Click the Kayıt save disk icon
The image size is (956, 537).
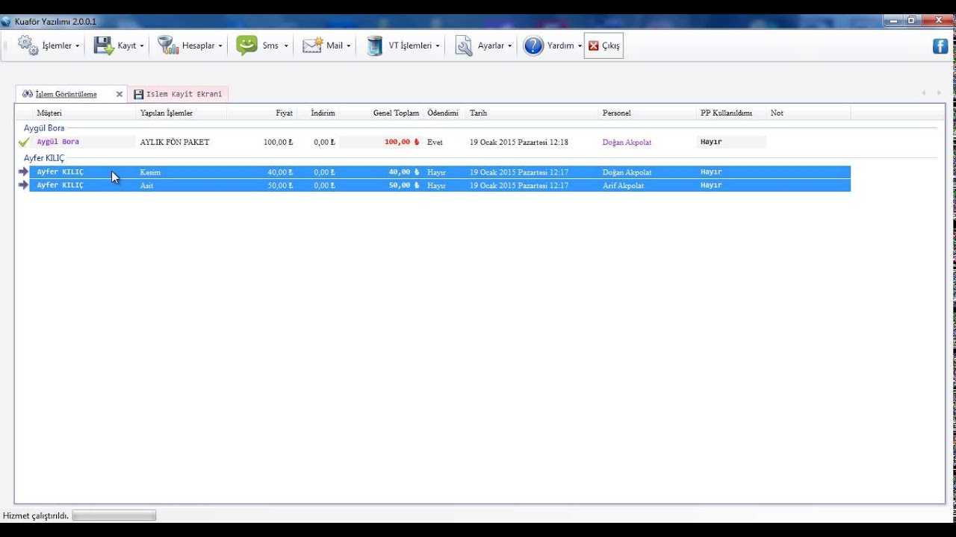click(x=103, y=45)
